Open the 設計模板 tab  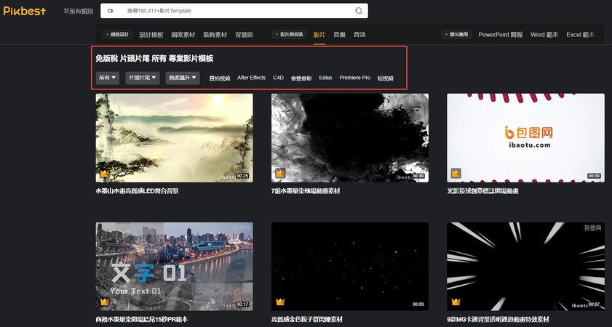[151, 35]
